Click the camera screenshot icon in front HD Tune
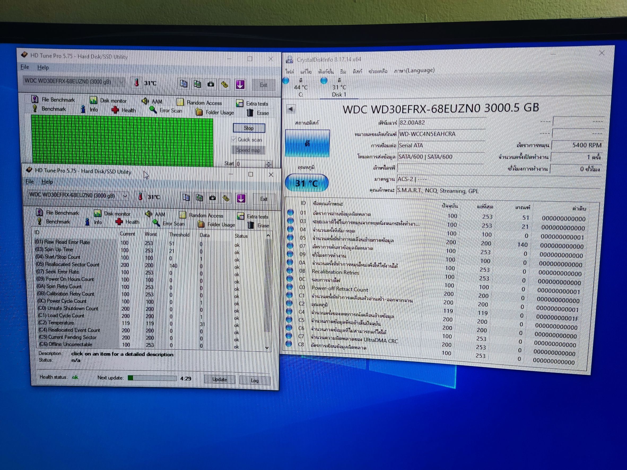 pyautogui.click(x=213, y=198)
